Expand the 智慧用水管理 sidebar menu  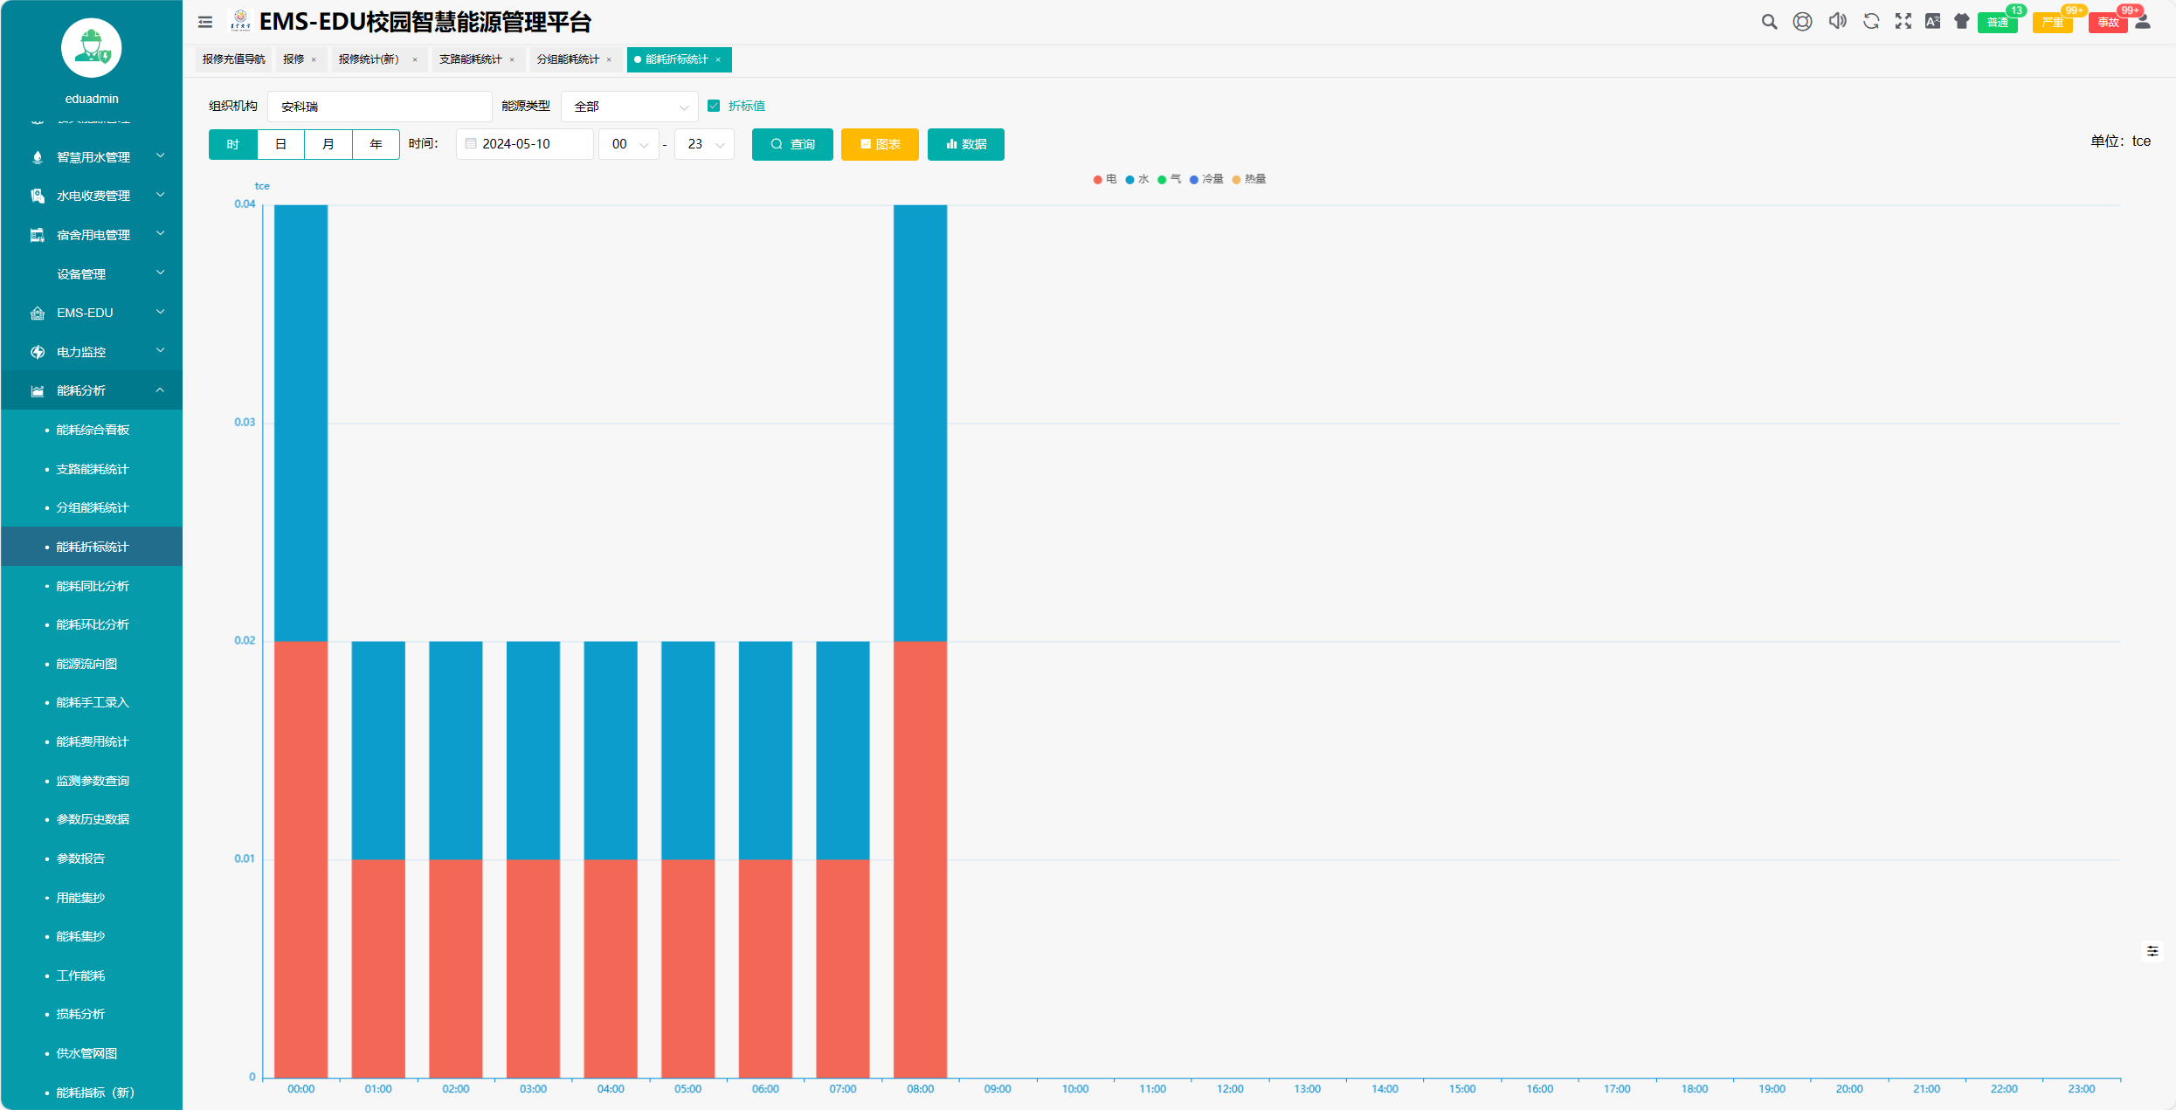coord(93,157)
